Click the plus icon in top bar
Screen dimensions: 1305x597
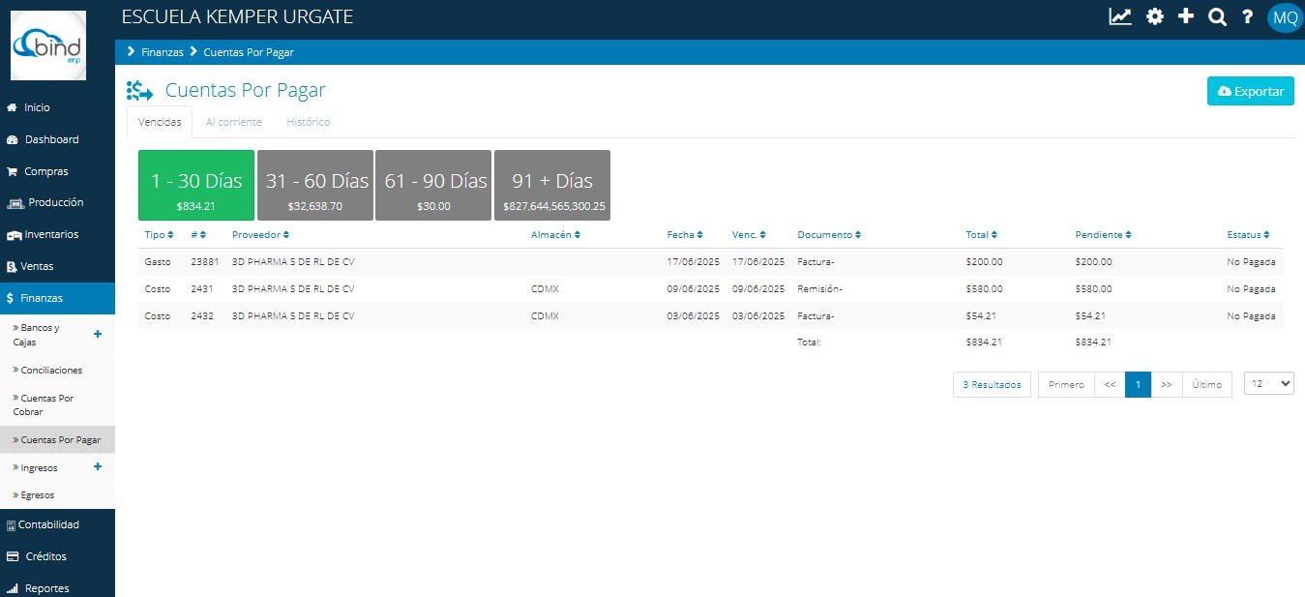coord(1186,16)
